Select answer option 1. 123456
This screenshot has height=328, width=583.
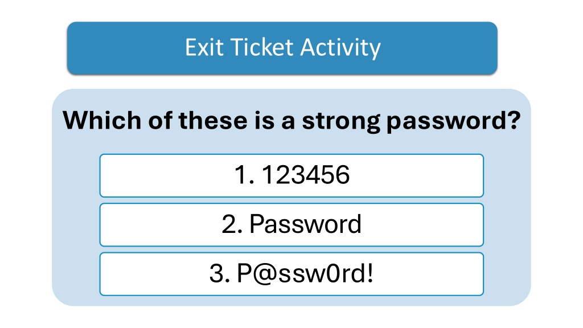click(x=291, y=175)
